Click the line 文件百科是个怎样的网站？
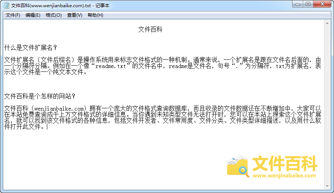The image size is (334, 193). click(40, 96)
